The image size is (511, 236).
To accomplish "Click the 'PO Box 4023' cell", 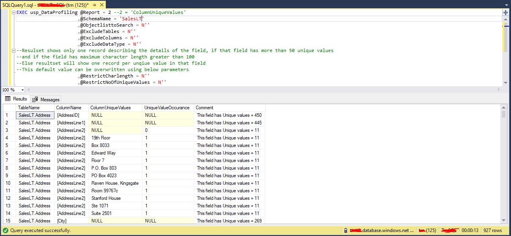I will (115, 176).
